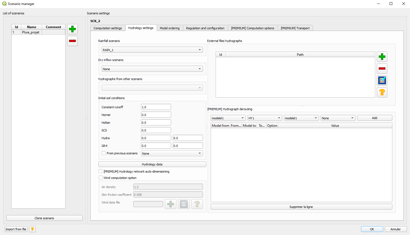Viewport: 410px width, 235px height.
Task: Remove scenario with the red minus icon
Action: point(72,41)
